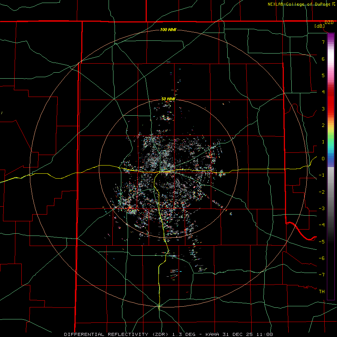Click the TH threshold label on the scale

(x=322, y=292)
